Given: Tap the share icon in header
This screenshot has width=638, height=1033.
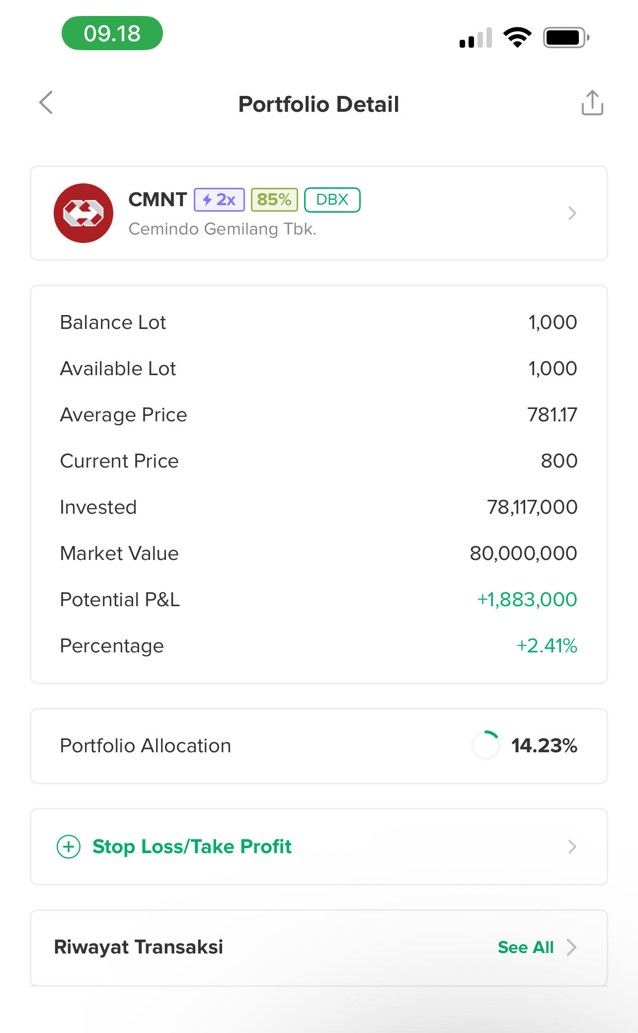Looking at the screenshot, I should point(592,103).
